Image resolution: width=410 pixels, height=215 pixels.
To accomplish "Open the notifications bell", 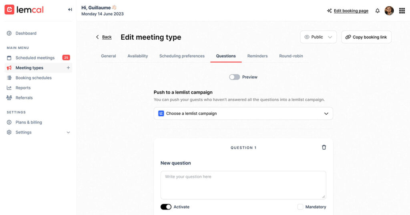I will point(377,11).
